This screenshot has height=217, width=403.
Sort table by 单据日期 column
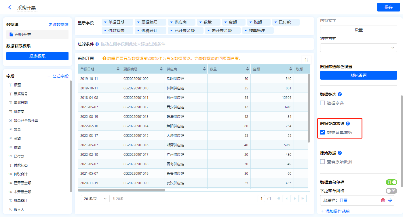point(118,69)
